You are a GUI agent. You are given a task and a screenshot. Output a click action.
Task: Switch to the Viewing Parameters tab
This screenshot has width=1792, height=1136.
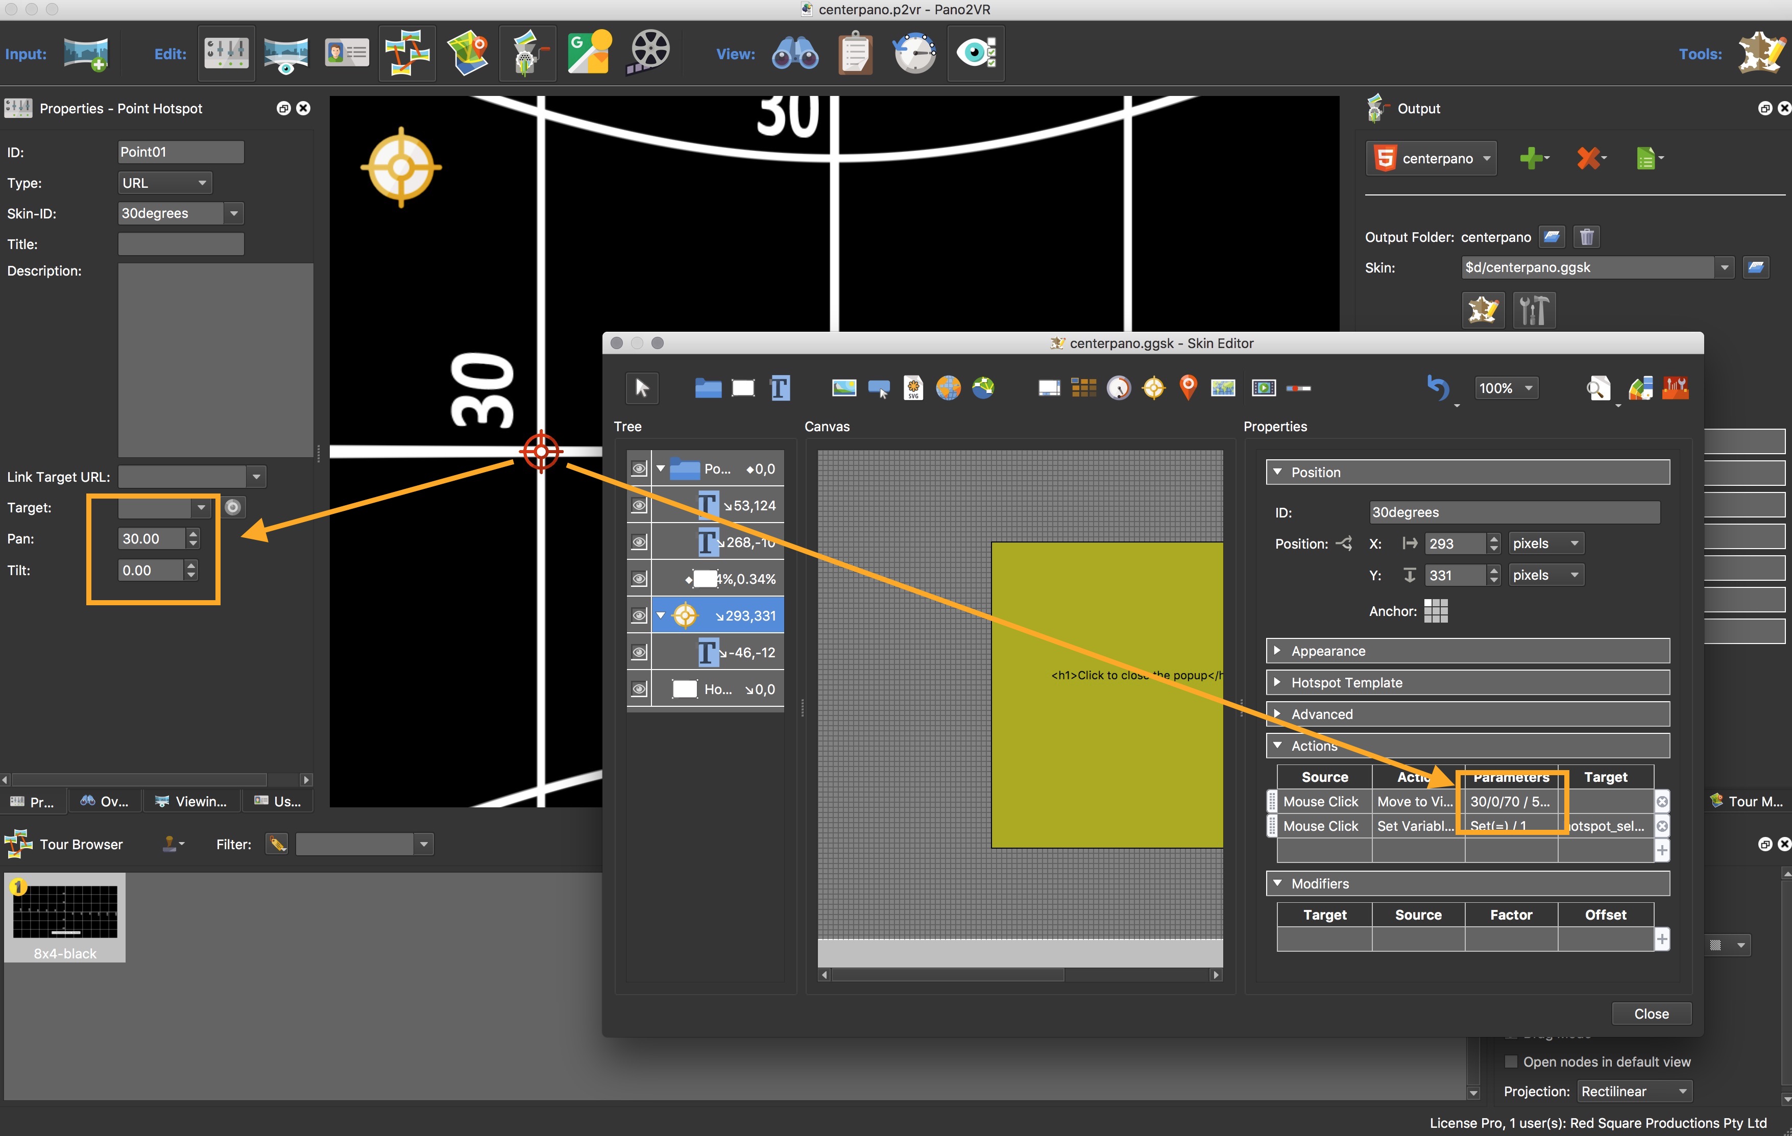pyautogui.click(x=192, y=801)
